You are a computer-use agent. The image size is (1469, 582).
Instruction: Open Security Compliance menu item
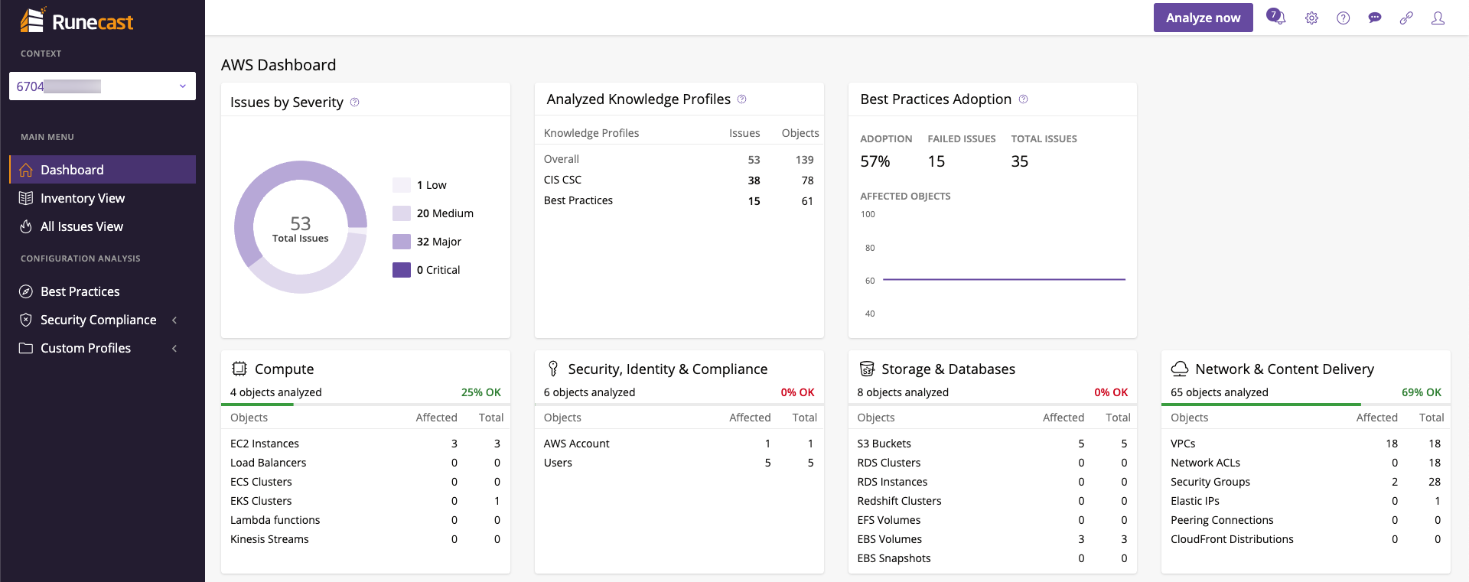(x=103, y=320)
